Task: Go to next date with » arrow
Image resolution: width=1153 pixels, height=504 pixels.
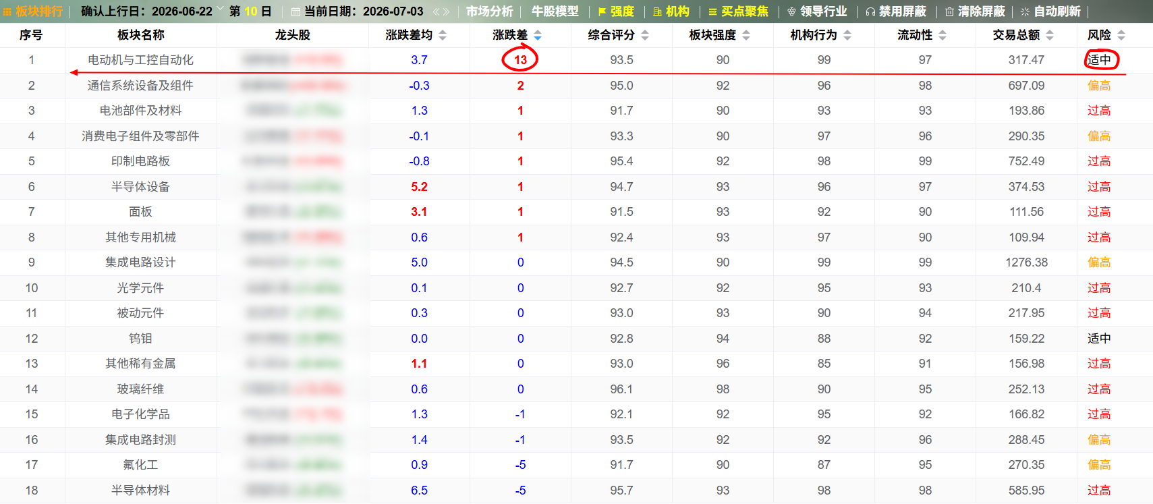Action: [446, 11]
